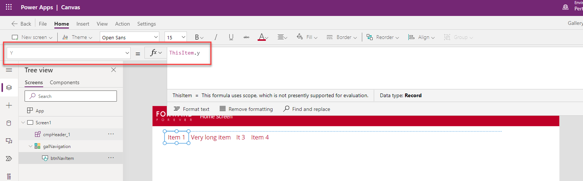Switch to the Components tab
The image size is (583, 181).
click(x=64, y=82)
